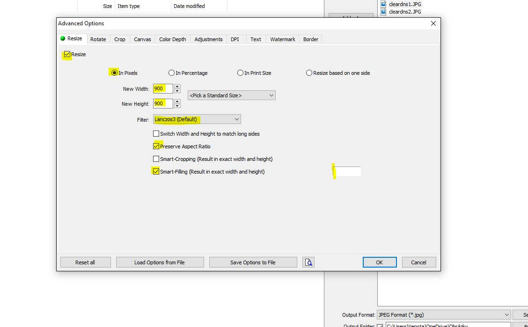Open the Output Format dropdown

[x=443, y=315]
